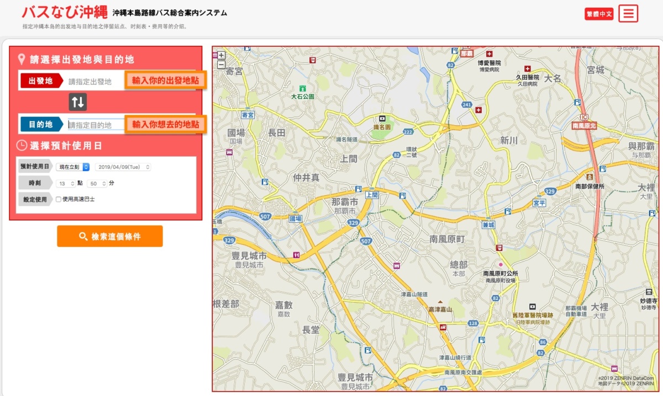The image size is (663, 396).
Task: Open the 2019/04/09(Tue) date dropdown
Action: point(123,167)
